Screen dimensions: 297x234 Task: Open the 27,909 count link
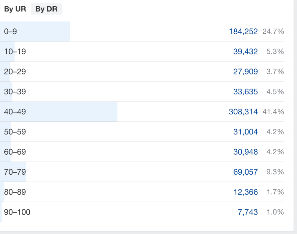point(245,72)
